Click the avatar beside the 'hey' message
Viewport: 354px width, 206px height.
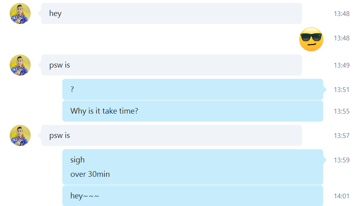(x=20, y=13)
